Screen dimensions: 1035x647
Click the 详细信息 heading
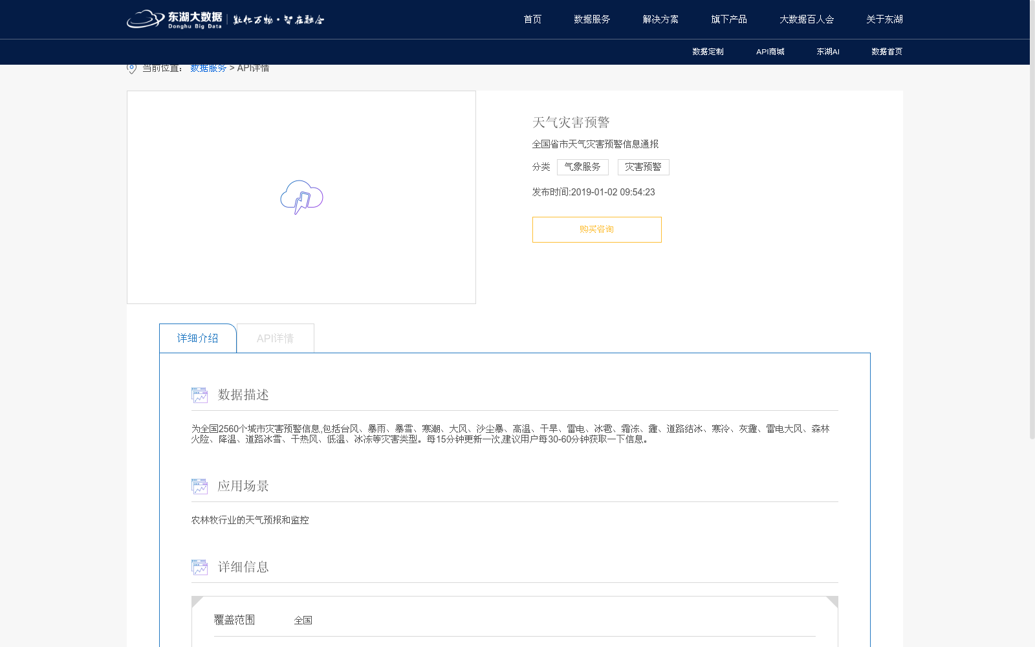[243, 567]
